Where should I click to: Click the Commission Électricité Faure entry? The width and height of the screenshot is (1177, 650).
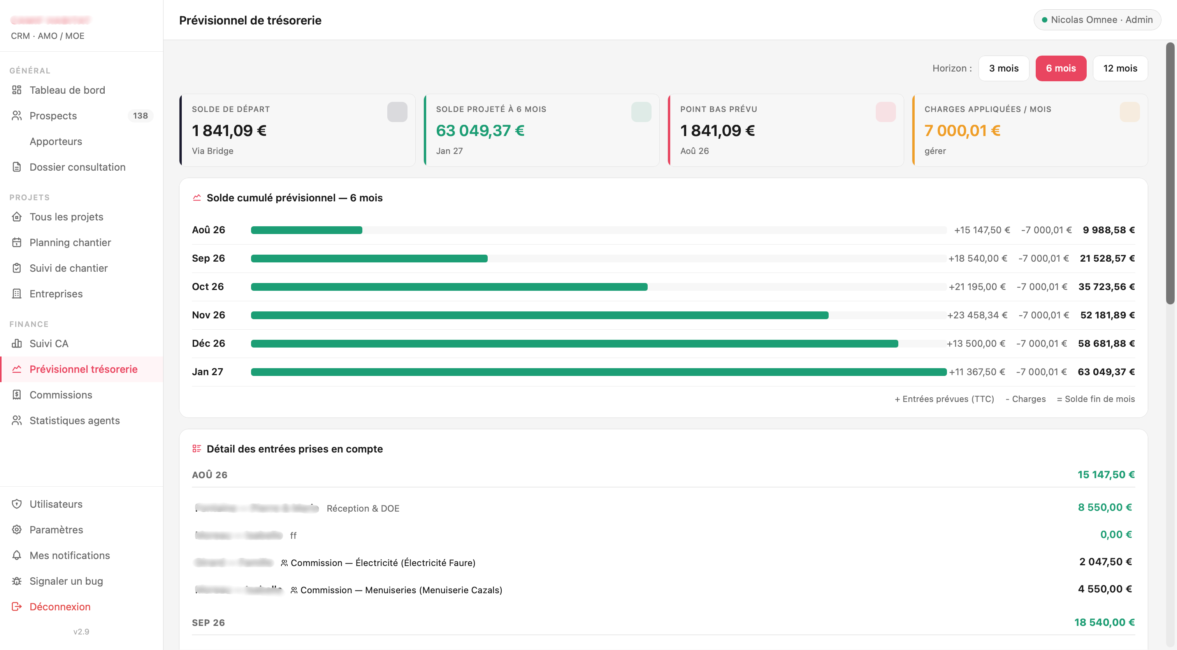tap(663, 563)
